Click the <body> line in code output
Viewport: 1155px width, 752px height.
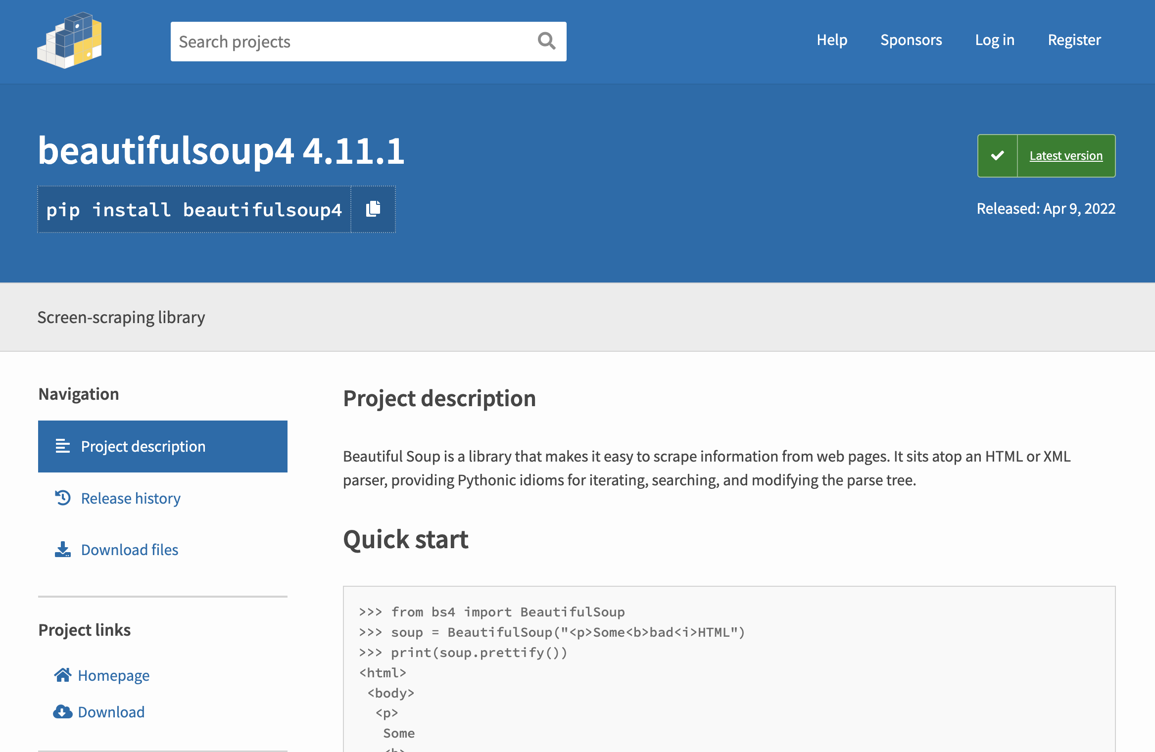[x=391, y=693]
